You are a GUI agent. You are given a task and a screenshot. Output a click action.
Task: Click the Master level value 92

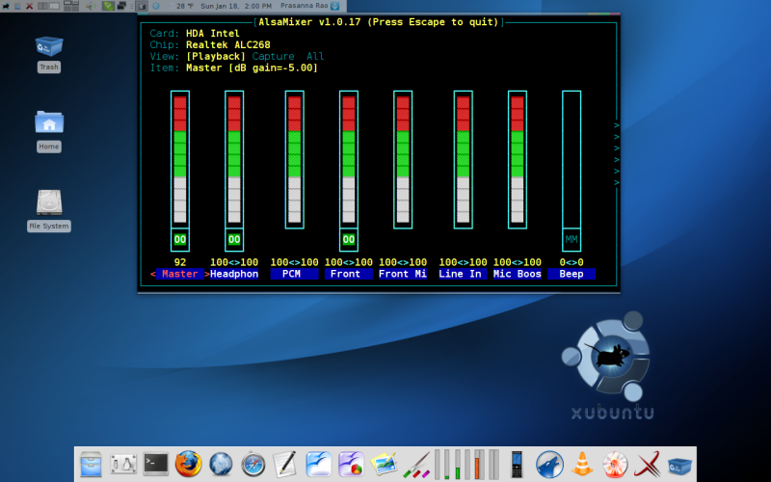(180, 262)
